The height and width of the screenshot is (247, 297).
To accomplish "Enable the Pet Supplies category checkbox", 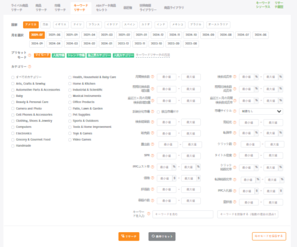I will coord(69,115).
